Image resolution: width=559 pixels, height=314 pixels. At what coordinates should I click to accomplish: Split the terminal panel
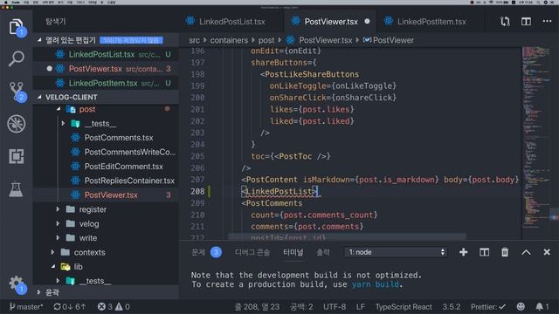point(484,252)
